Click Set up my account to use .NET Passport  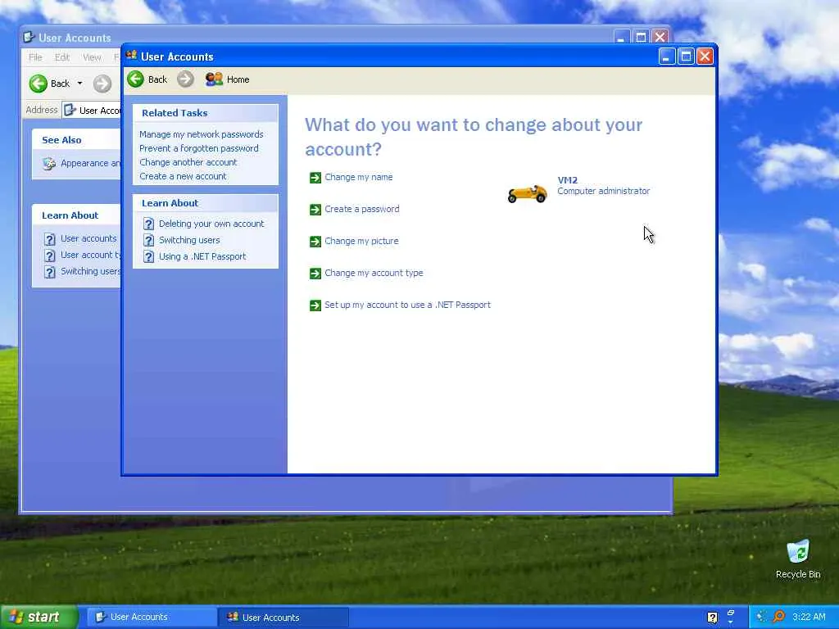pyautogui.click(x=407, y=305)
